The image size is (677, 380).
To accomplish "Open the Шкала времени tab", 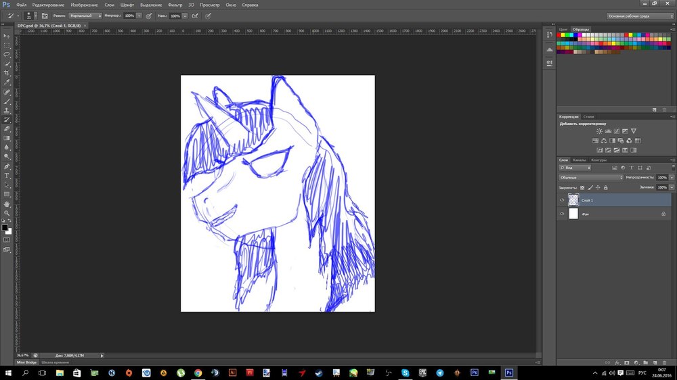I will click(x=56, y=362).
